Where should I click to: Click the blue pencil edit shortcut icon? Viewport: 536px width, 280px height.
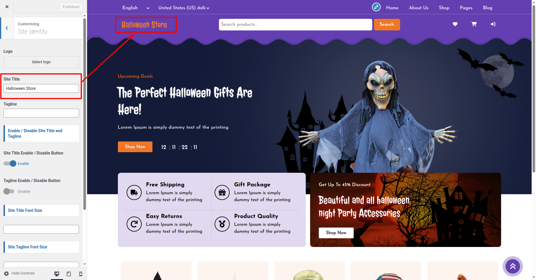click(x=376, y=7)
